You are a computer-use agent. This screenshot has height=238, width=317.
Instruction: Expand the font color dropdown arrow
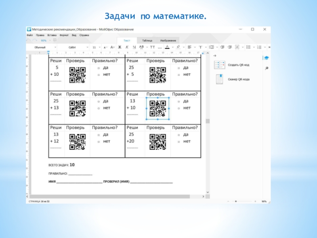click(173, 47)
